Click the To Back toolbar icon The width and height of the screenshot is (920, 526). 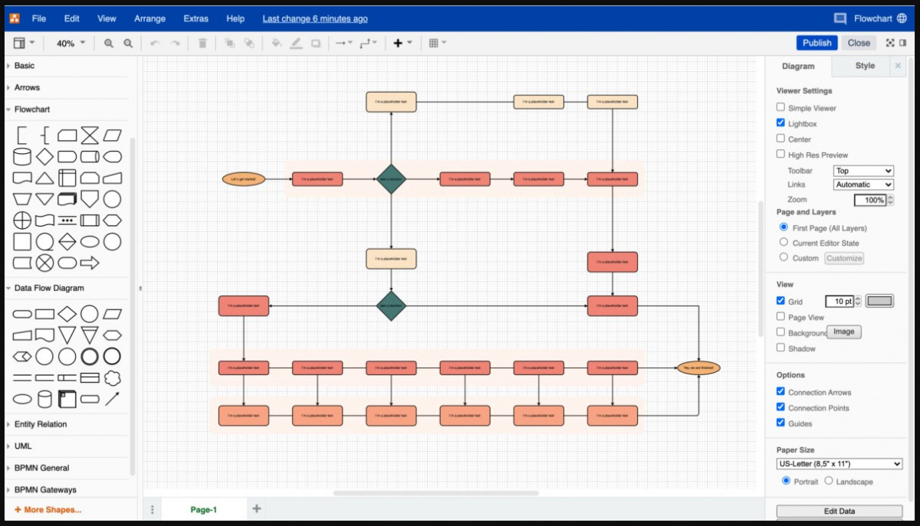click(249, 44)
